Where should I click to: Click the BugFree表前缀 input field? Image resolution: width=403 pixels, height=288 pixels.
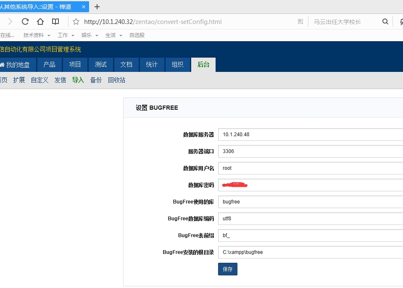311,235
